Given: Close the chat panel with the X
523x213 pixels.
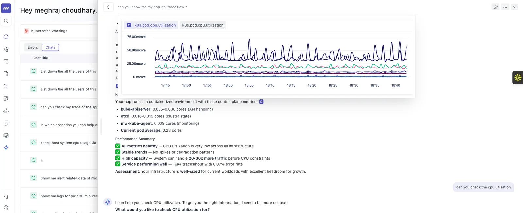Looking at the screenshot, I should 514,7.
